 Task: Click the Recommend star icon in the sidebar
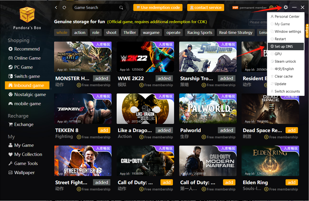tap(10, 49)
